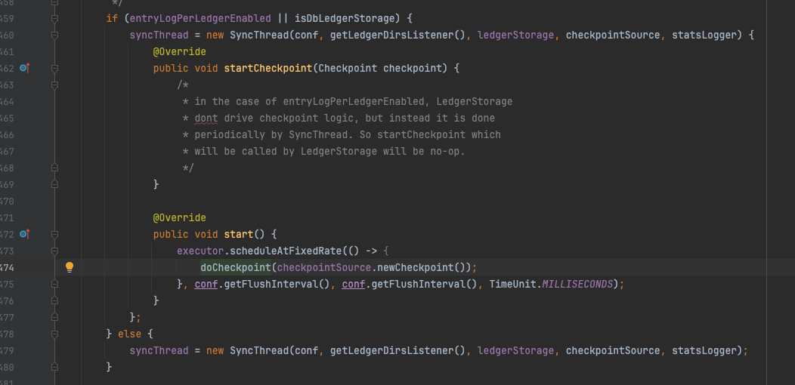Image resolution: width=795 pixels, height=385 pixels.
Task: Click the doCheckpoint method call
Action: click(x=236, y=267)
